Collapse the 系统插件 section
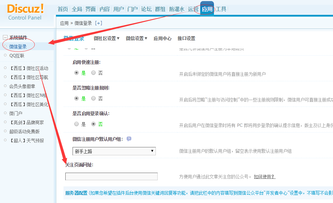 click(x=5, y=38)
